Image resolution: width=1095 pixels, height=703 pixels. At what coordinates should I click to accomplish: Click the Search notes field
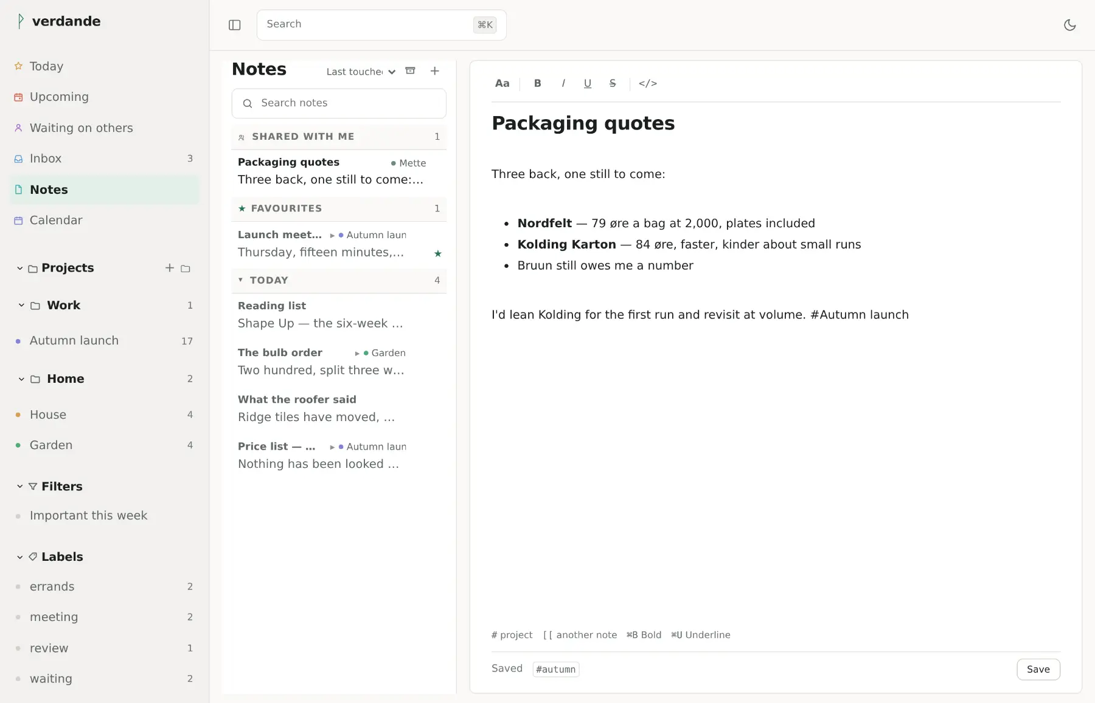[x=339, y=103]
